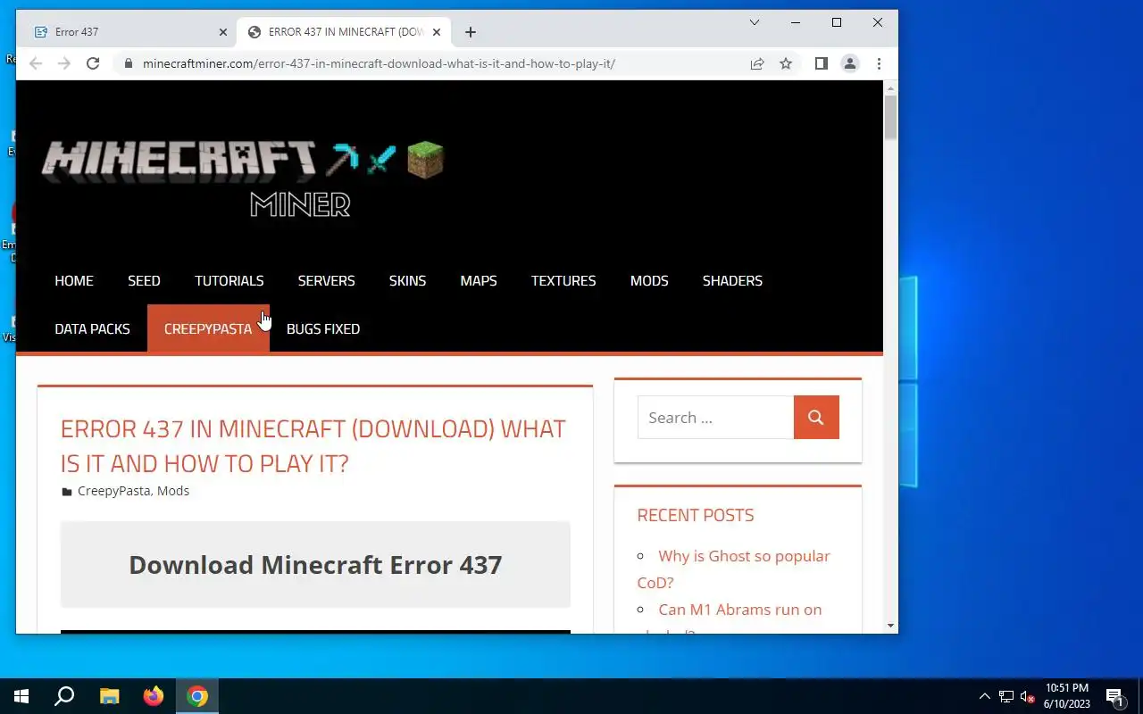Launch Firefox from the taskbar
Image resolution: width=1143 pixels, height=714 pixels.
(x=154, y=696)
